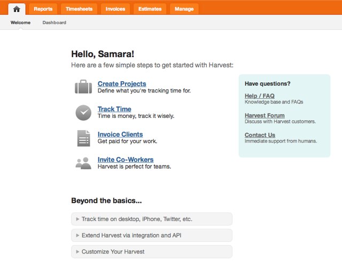
Task: Expand the Customize Your Harvest section
Action: pyautogui.click(x=152, y=251)
